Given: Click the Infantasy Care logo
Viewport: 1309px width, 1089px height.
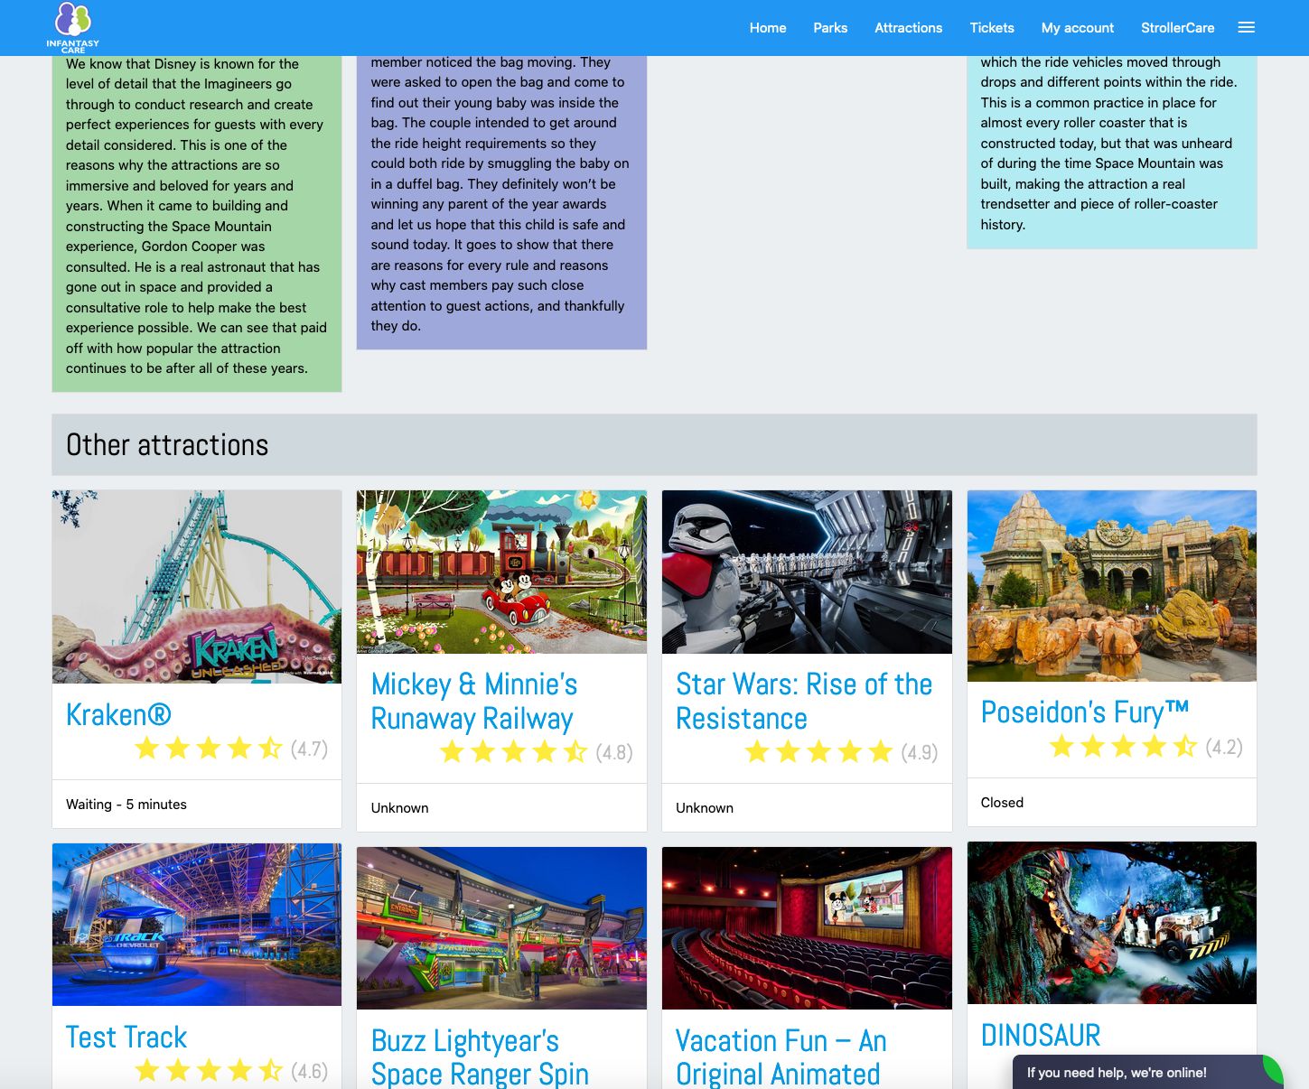Looking at the screenshot, I should pyautogui.click(x=72, y=27).
